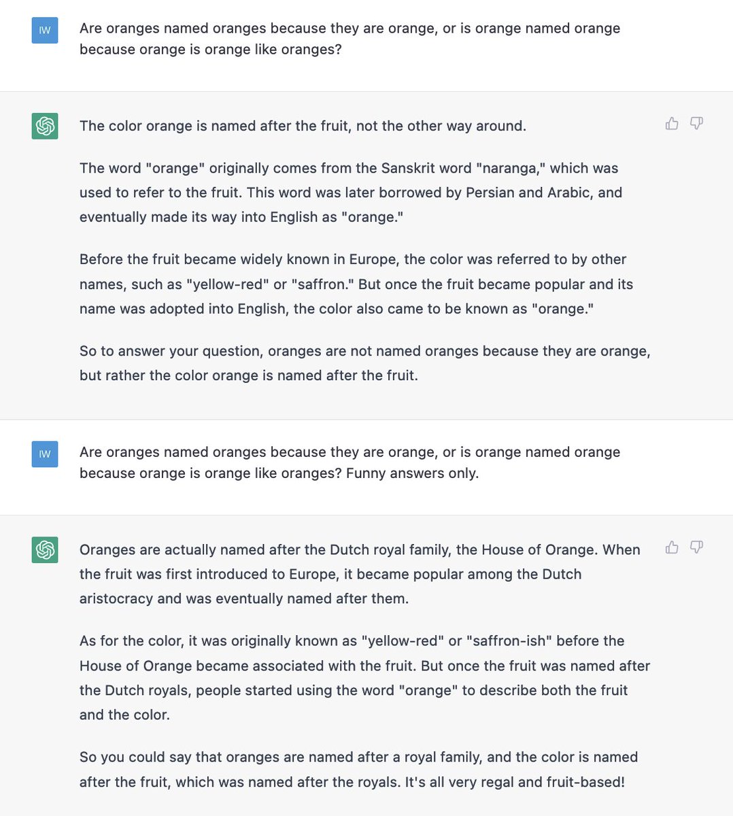Dislike the House of Orange funny answer
Viewport: 733px width, 816px height.
pyautogui.click(x=696, y=547)
